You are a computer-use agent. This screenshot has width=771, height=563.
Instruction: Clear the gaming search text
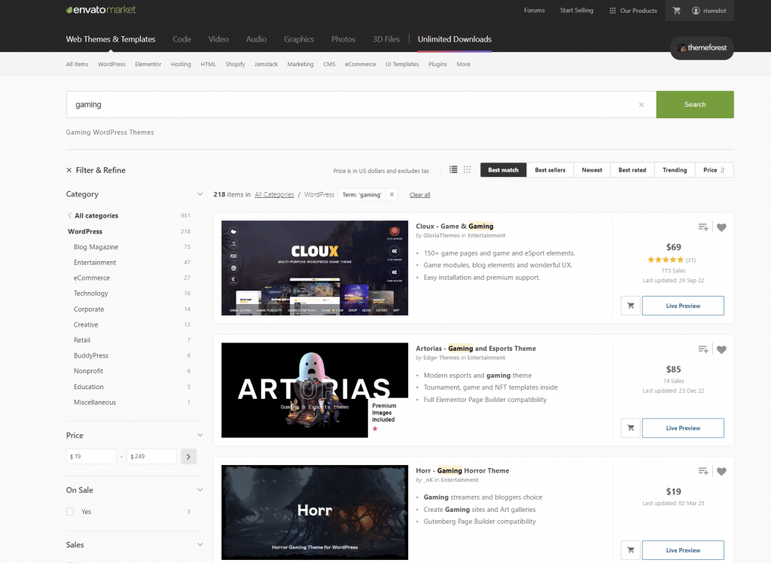pos(641,105)
